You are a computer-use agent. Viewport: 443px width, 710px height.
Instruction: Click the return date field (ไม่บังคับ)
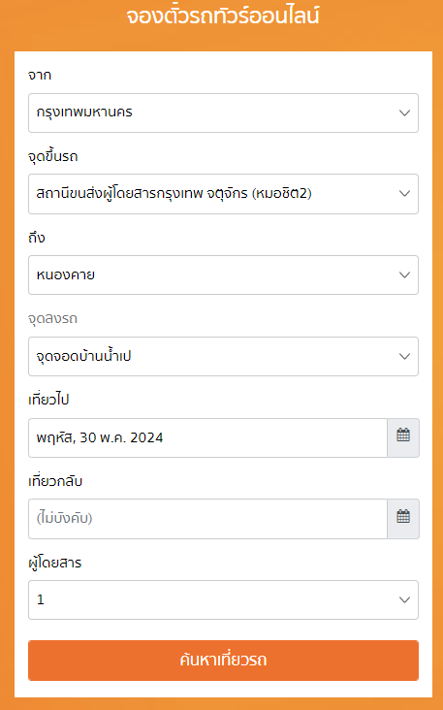pyautogui.click(x=207, y=519)
